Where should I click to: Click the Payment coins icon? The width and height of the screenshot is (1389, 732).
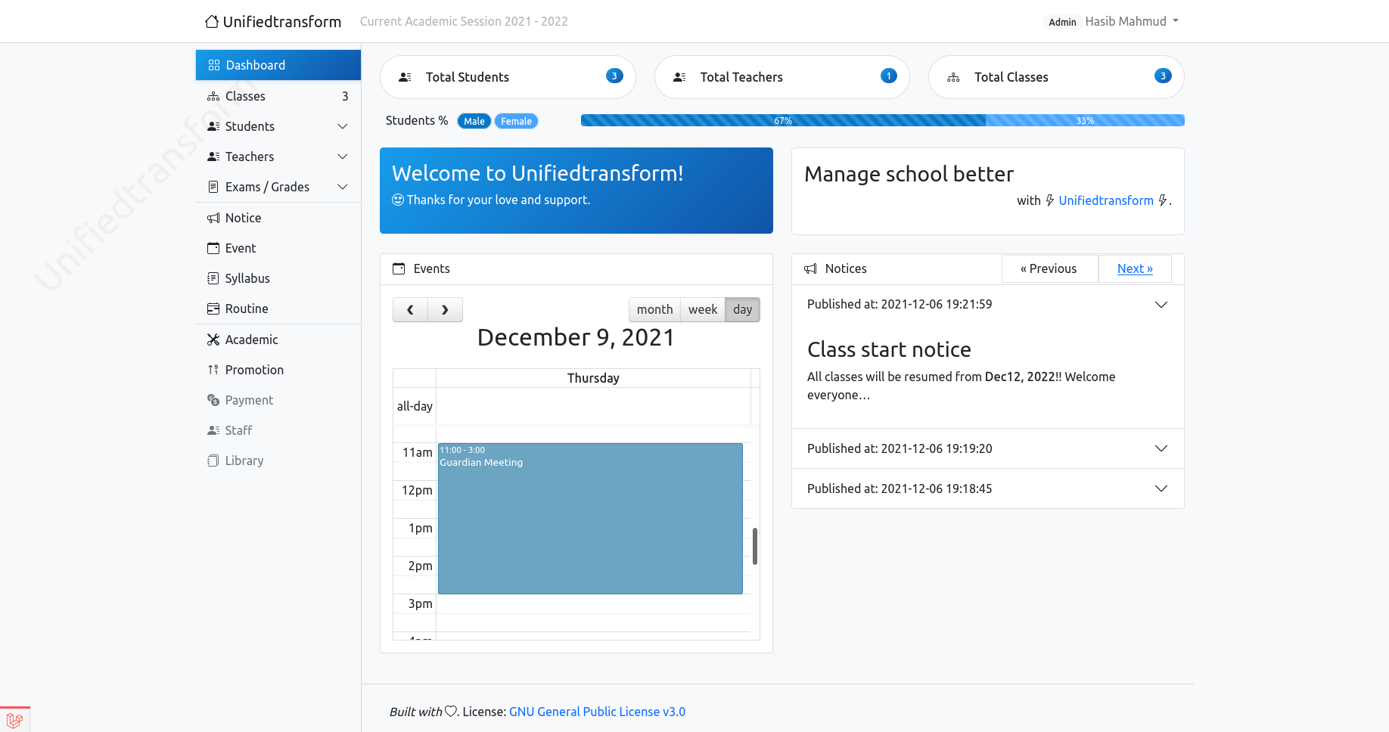[213, 400]
